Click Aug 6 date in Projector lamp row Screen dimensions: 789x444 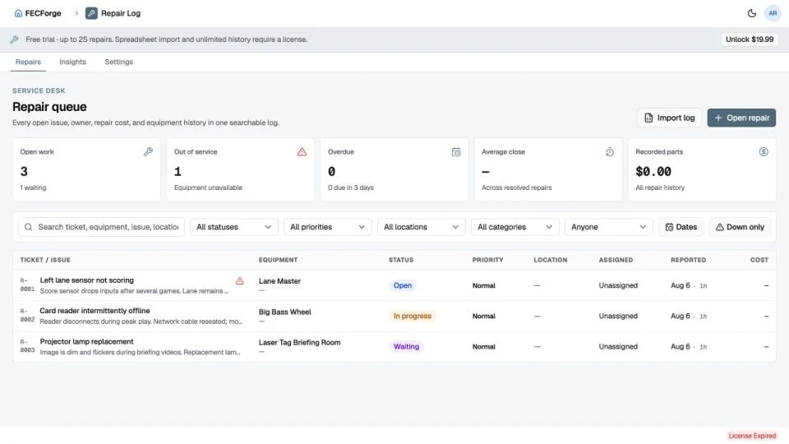pos(681,347)
